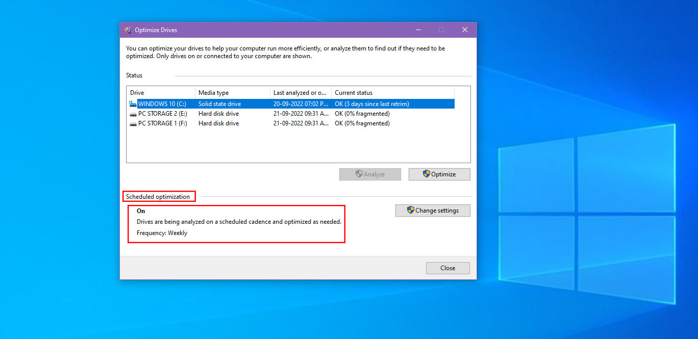Minimize the Optimize Drives window
This screenshot has height=339, width=698.
[418, 30]
